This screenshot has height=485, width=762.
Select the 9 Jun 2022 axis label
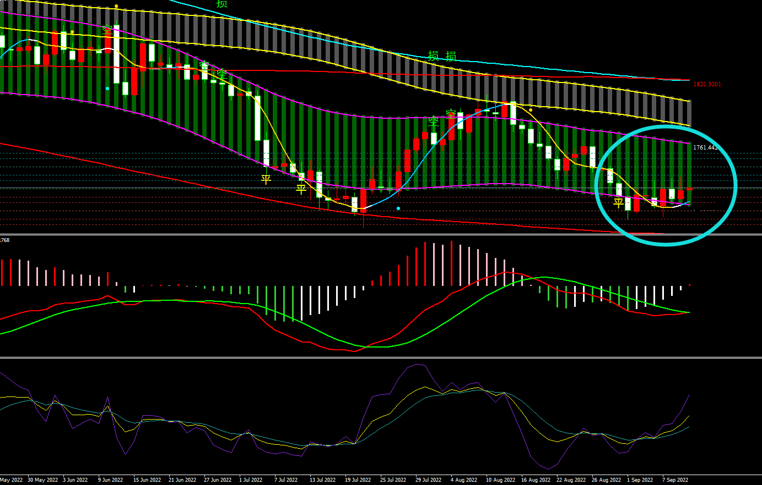point(111,480)
